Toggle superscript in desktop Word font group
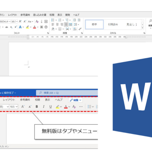The width and height of the screenshot is (152, 152). [x=16, y=27]
